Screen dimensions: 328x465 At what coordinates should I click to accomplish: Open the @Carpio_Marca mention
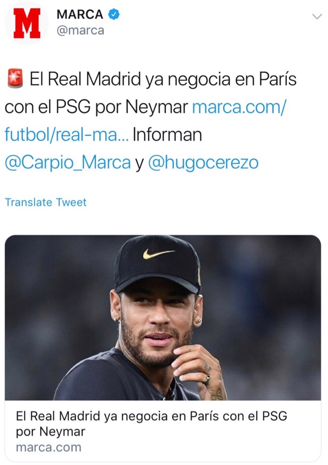tap(68, 163)
